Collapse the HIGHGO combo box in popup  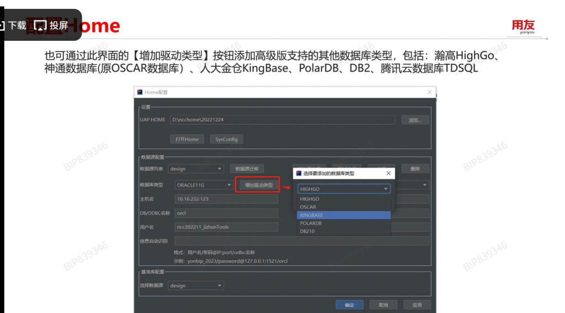[x=385, y=188]
